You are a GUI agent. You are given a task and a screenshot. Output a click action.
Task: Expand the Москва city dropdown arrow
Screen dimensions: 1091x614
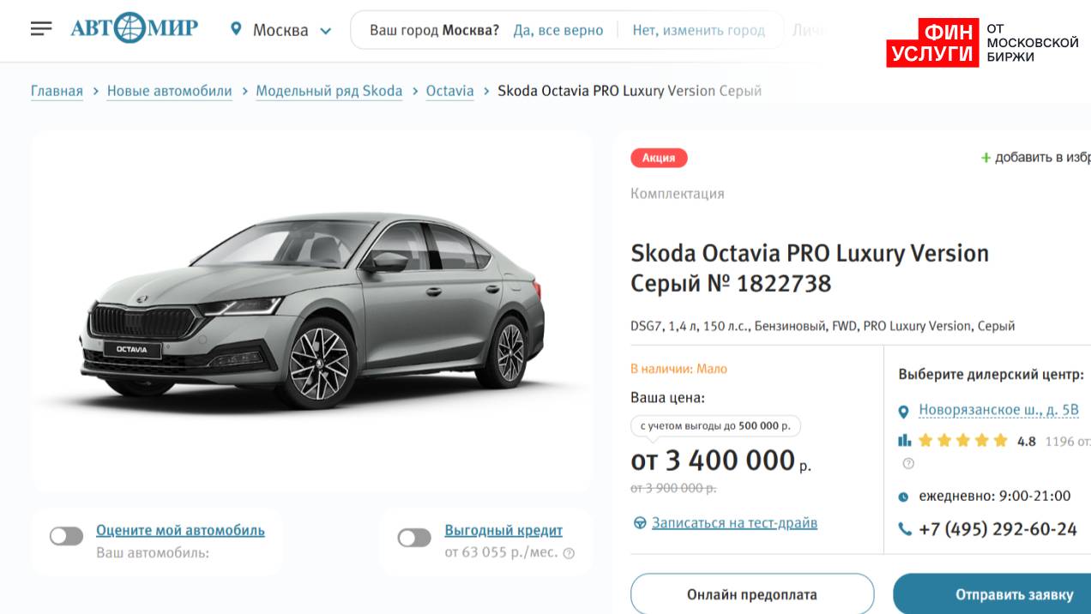[x=326, y=31]
